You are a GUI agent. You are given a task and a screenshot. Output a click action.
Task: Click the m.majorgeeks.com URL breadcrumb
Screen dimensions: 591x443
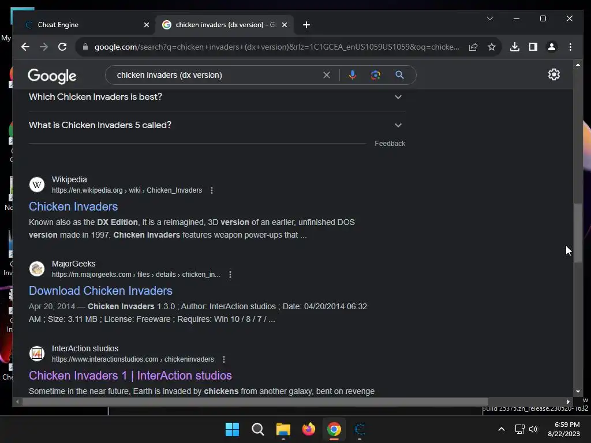(x=136, y=275)
